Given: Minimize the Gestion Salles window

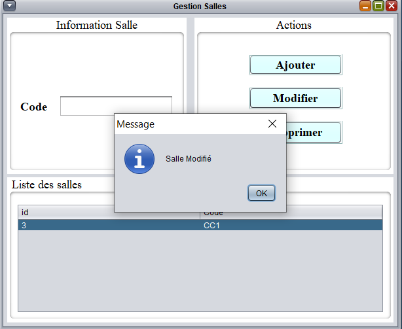Looking at the screenshot, I should tap(365, 6).
